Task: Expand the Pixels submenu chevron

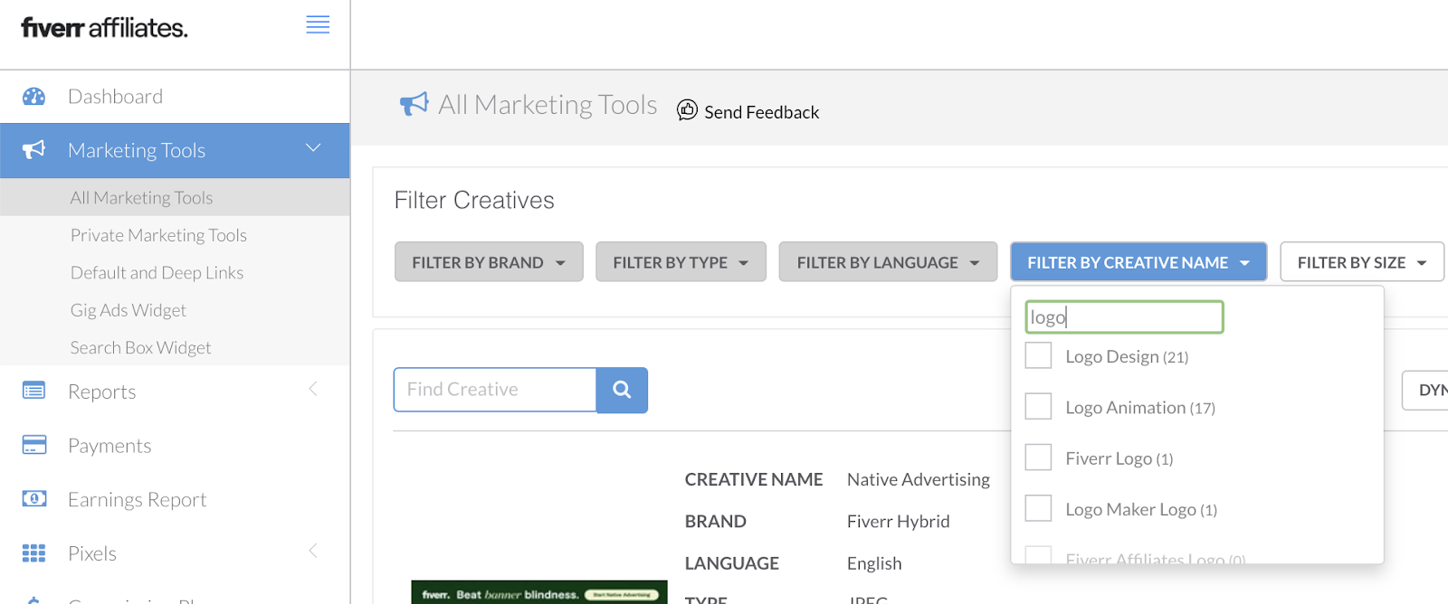Action: 313,551
